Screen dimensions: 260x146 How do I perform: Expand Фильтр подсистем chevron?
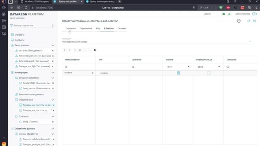53,26
